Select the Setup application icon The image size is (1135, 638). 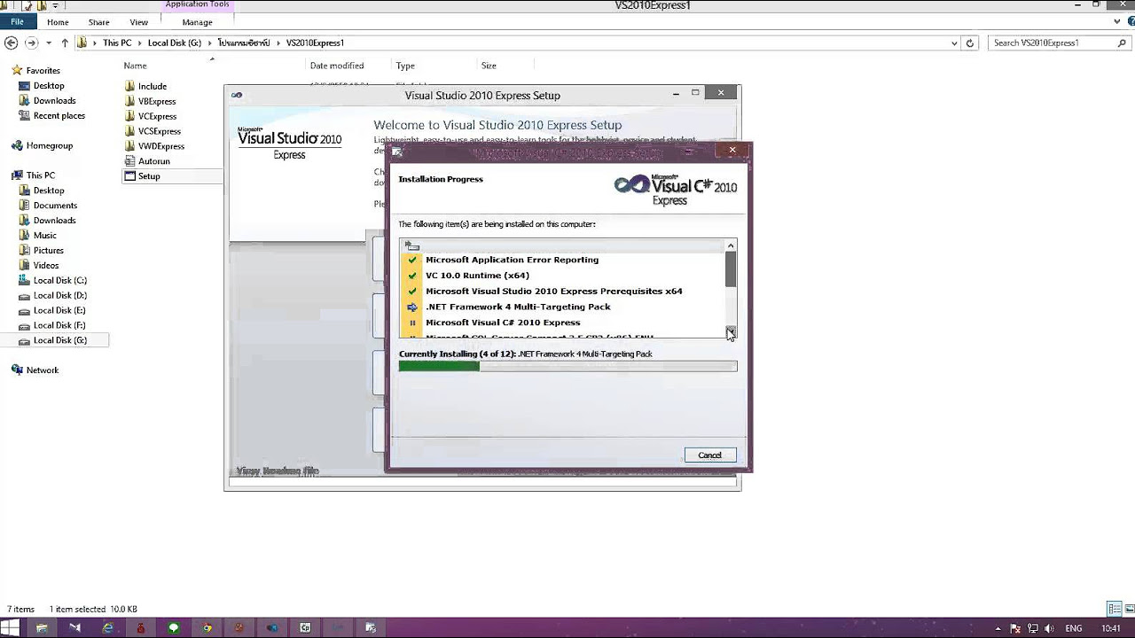click(x=129, y=176)
